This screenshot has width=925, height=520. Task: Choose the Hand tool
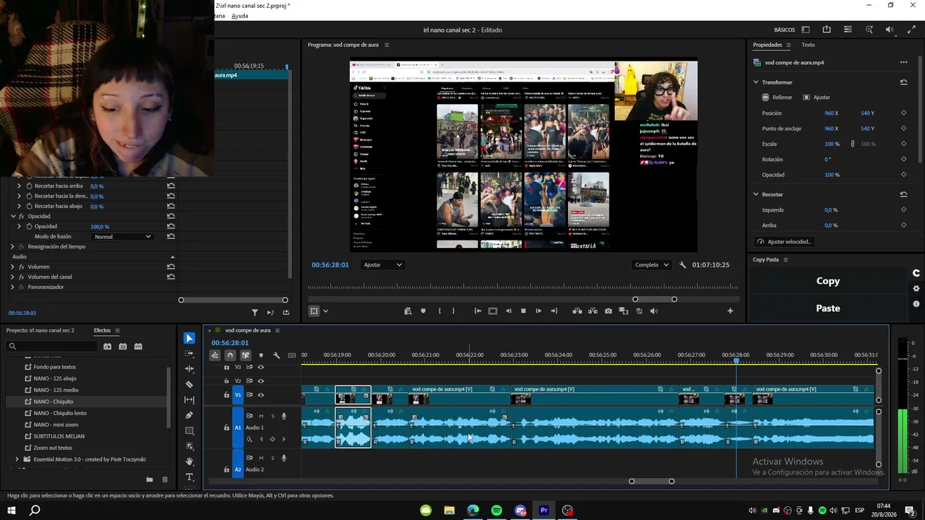[189, 461]
